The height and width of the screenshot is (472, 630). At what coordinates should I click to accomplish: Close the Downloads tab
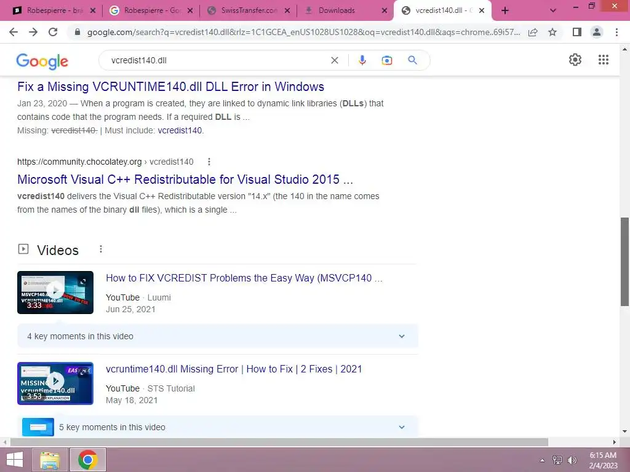point(385,11)
